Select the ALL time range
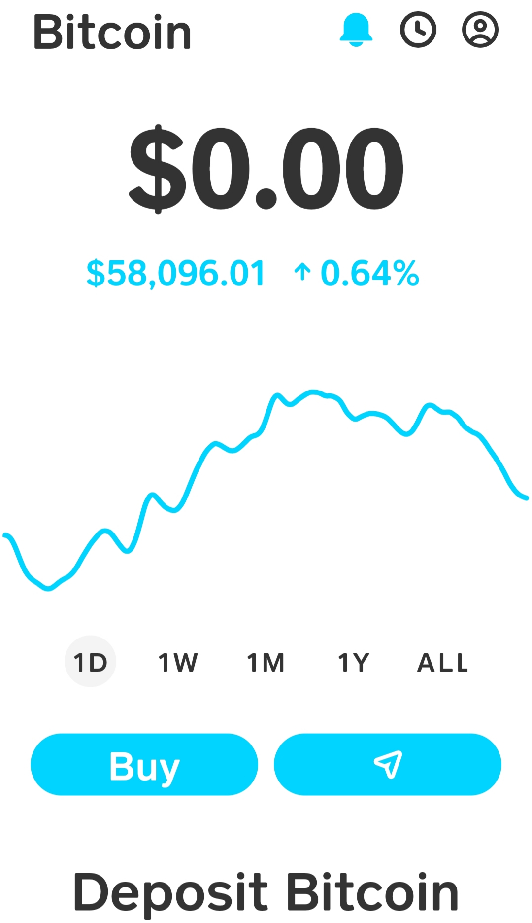532x923 pixels. [442, 662]
